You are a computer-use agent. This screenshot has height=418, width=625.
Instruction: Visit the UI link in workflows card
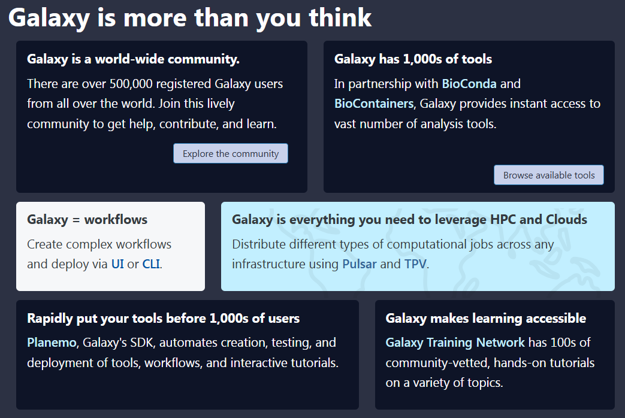[x=117, y=263]
